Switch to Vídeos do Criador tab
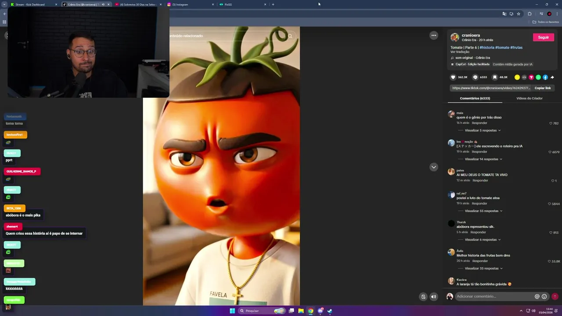This screenshot has width=562, height=316. point(530,98)
